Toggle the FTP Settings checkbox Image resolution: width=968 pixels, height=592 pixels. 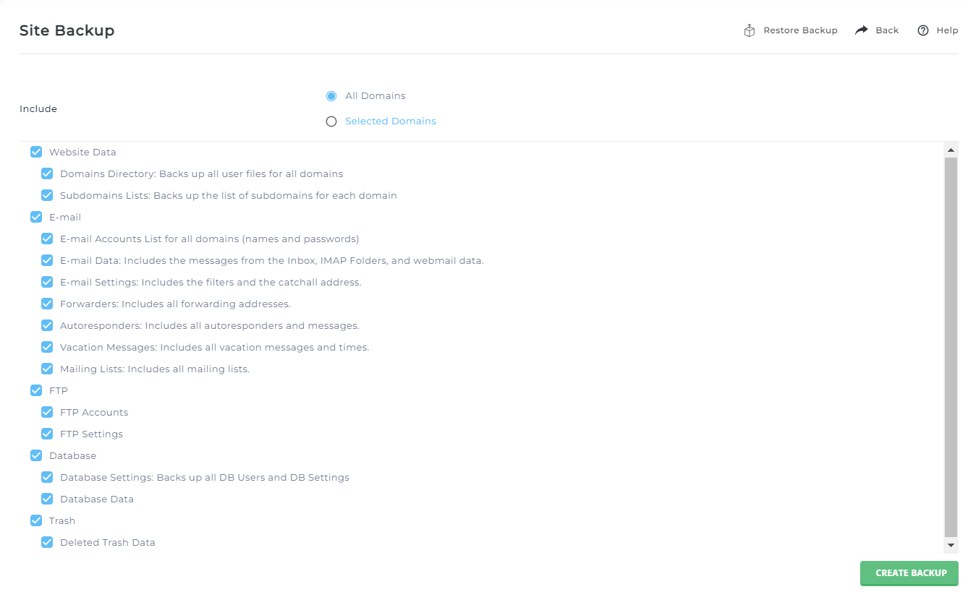[47, 434]
